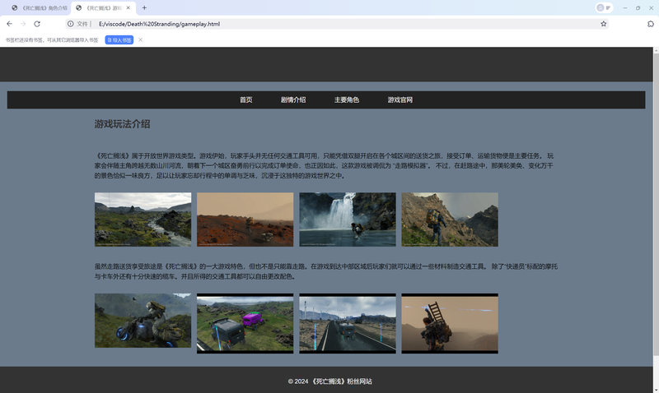Open 剧情介绍 navigation link
This screenshot has width=659, height=393.
coord(293,99)
